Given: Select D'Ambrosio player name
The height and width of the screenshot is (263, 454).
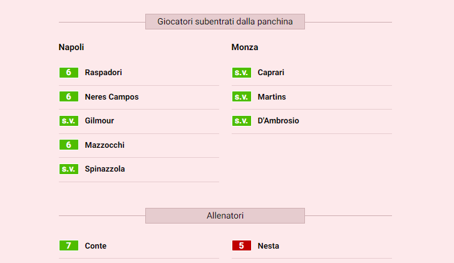Looking at the screenshot, I should [278, 121].
